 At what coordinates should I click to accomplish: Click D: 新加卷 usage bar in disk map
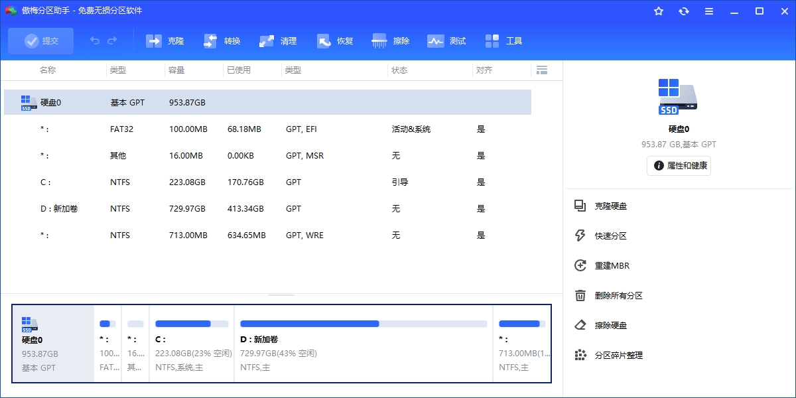point(363,324)
